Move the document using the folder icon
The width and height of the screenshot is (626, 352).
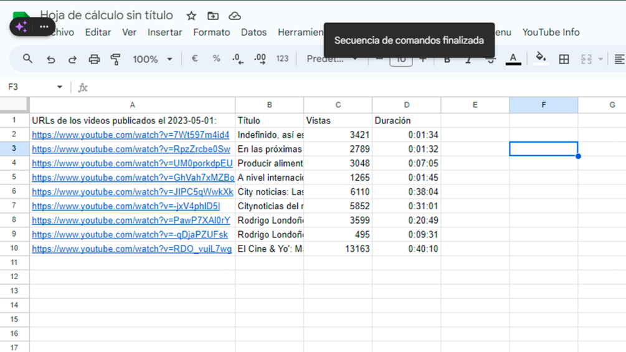pos(213,16)
